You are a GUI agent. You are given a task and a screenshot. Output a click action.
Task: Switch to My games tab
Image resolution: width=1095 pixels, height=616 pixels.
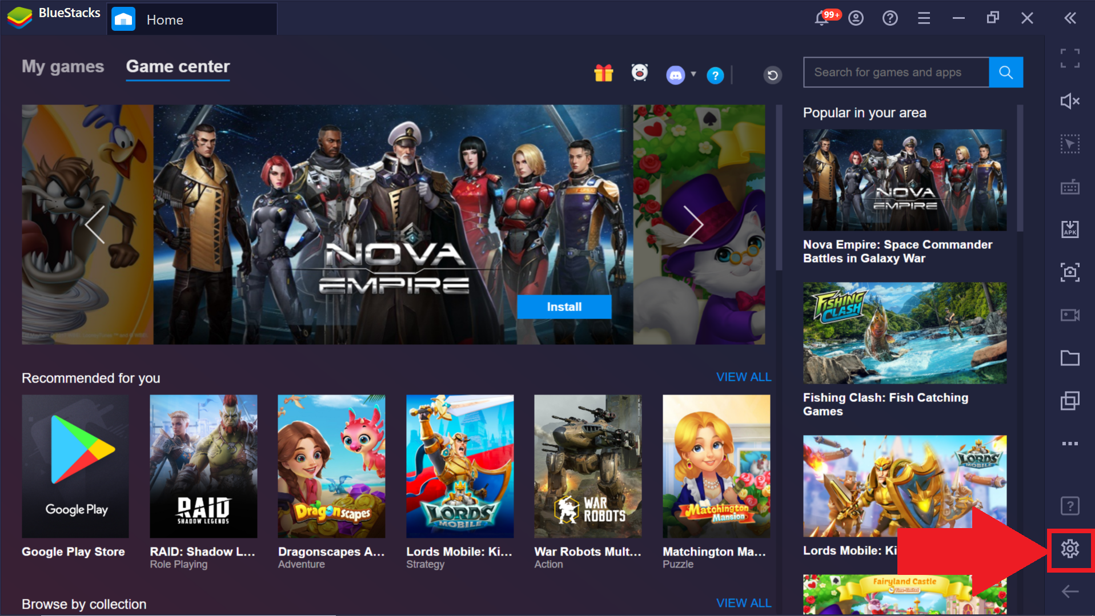coord(63,67)
